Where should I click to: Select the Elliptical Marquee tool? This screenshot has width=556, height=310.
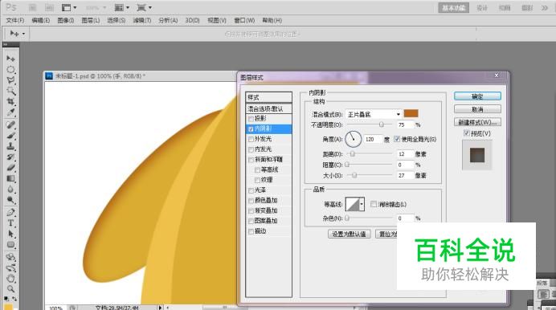coord(10,69)
